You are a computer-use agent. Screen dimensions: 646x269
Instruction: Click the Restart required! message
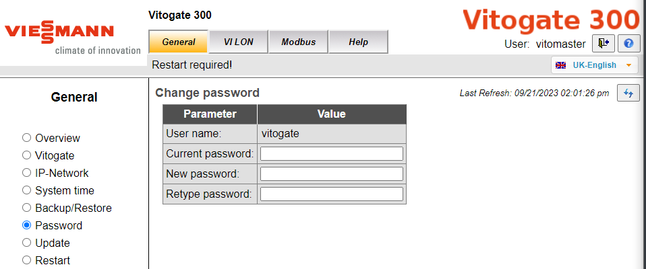pyautogui.click(x=192, y=65)
